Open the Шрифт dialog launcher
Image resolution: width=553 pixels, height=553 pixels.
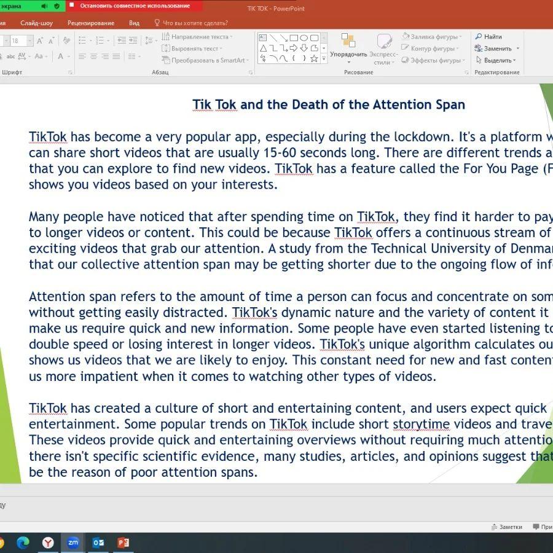(70, 73)
